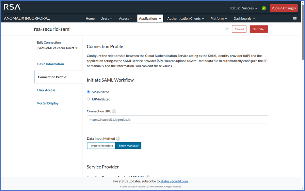305x191 pixels.
Task: Open the Authentication Clients dropdown menu
Action: 185,19
